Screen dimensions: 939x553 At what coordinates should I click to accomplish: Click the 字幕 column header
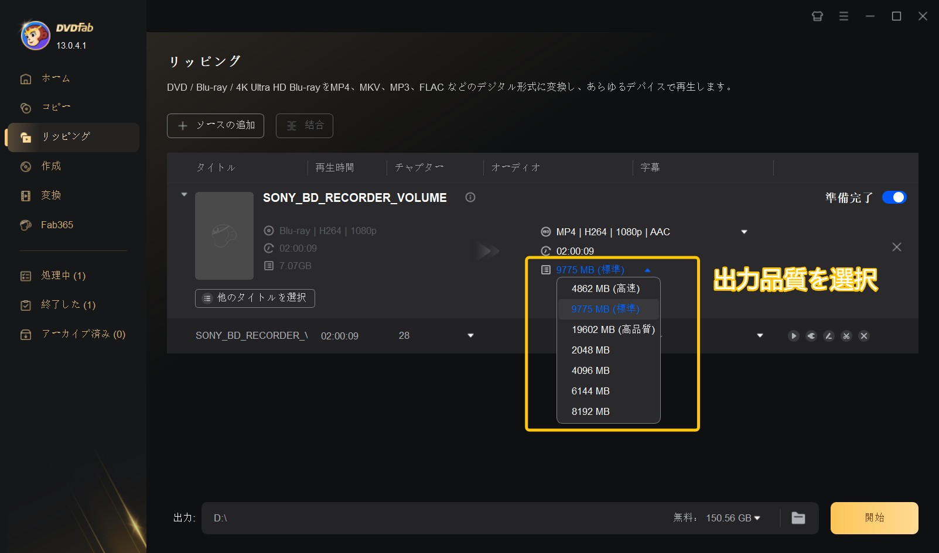pos(650,168)
